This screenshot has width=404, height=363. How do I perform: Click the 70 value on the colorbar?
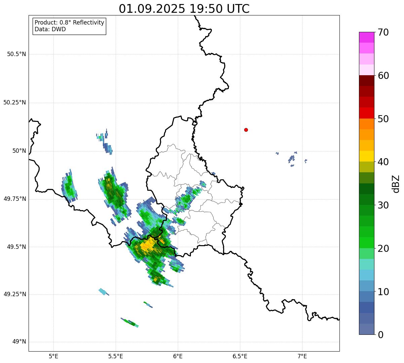coord(383,32)
